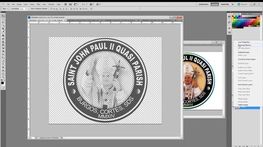Open the first collapsed panel icon in dock
Image resolution: width=263 pixels, height=147 pixels.
point(229,16)
